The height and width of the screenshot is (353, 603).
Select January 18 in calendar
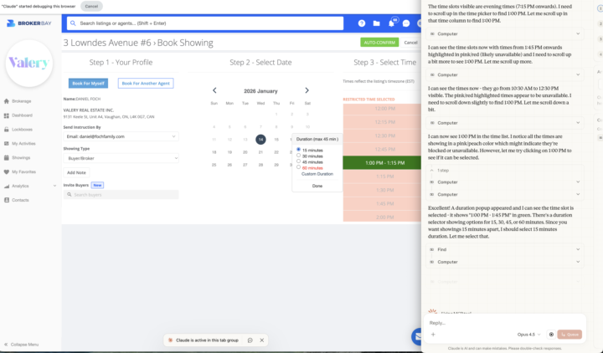214,152
